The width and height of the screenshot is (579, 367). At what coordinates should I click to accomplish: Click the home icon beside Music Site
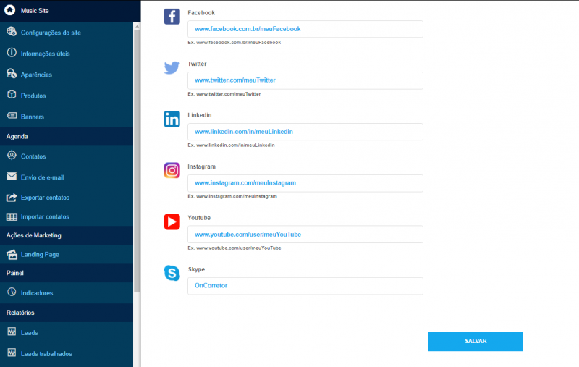[x=10, y=10]
